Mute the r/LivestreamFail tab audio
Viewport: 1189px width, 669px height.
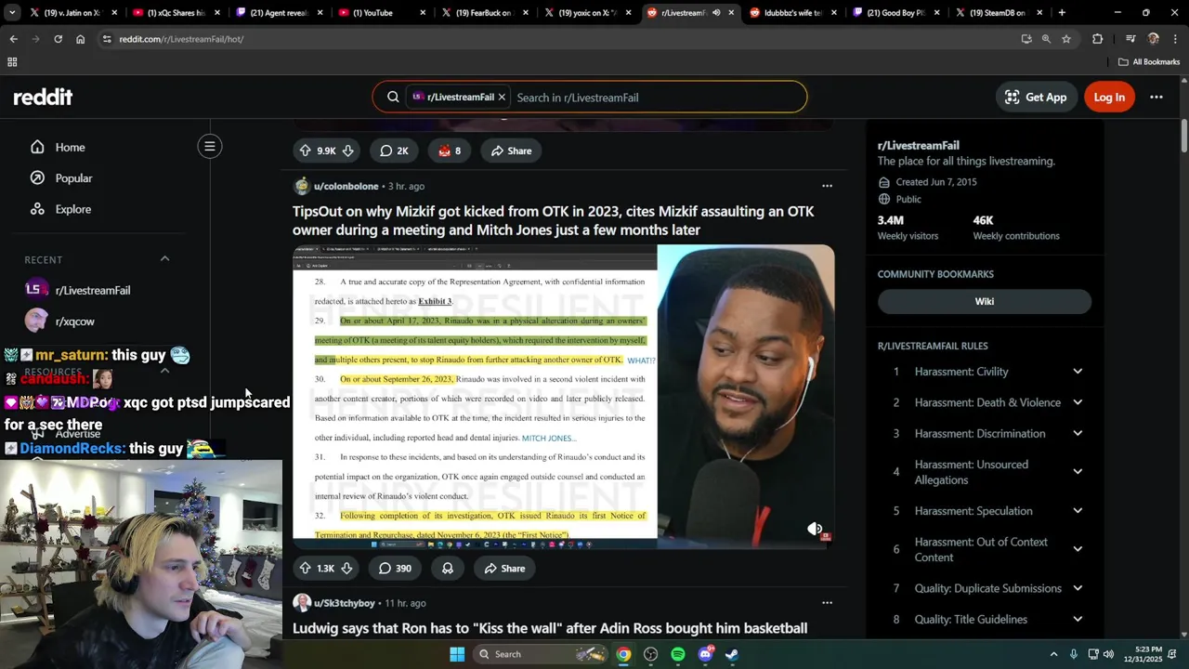tap(716, 13)
